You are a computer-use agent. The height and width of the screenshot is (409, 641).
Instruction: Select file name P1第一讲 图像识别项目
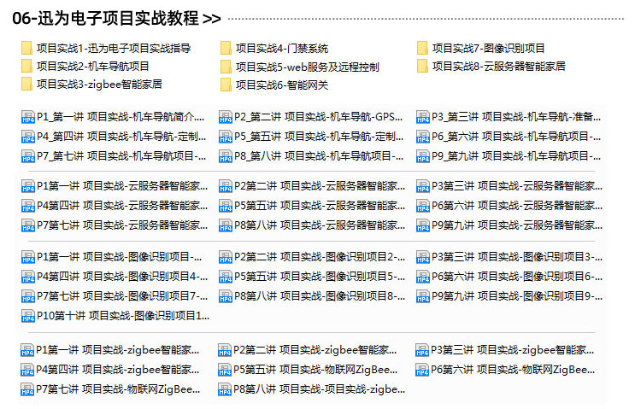point(120,257)
